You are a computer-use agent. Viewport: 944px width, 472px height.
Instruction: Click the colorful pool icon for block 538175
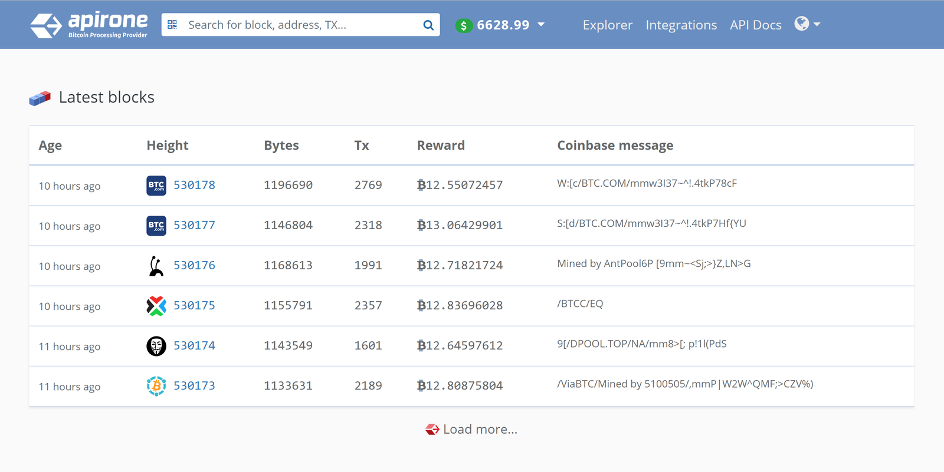coord(157,305)
